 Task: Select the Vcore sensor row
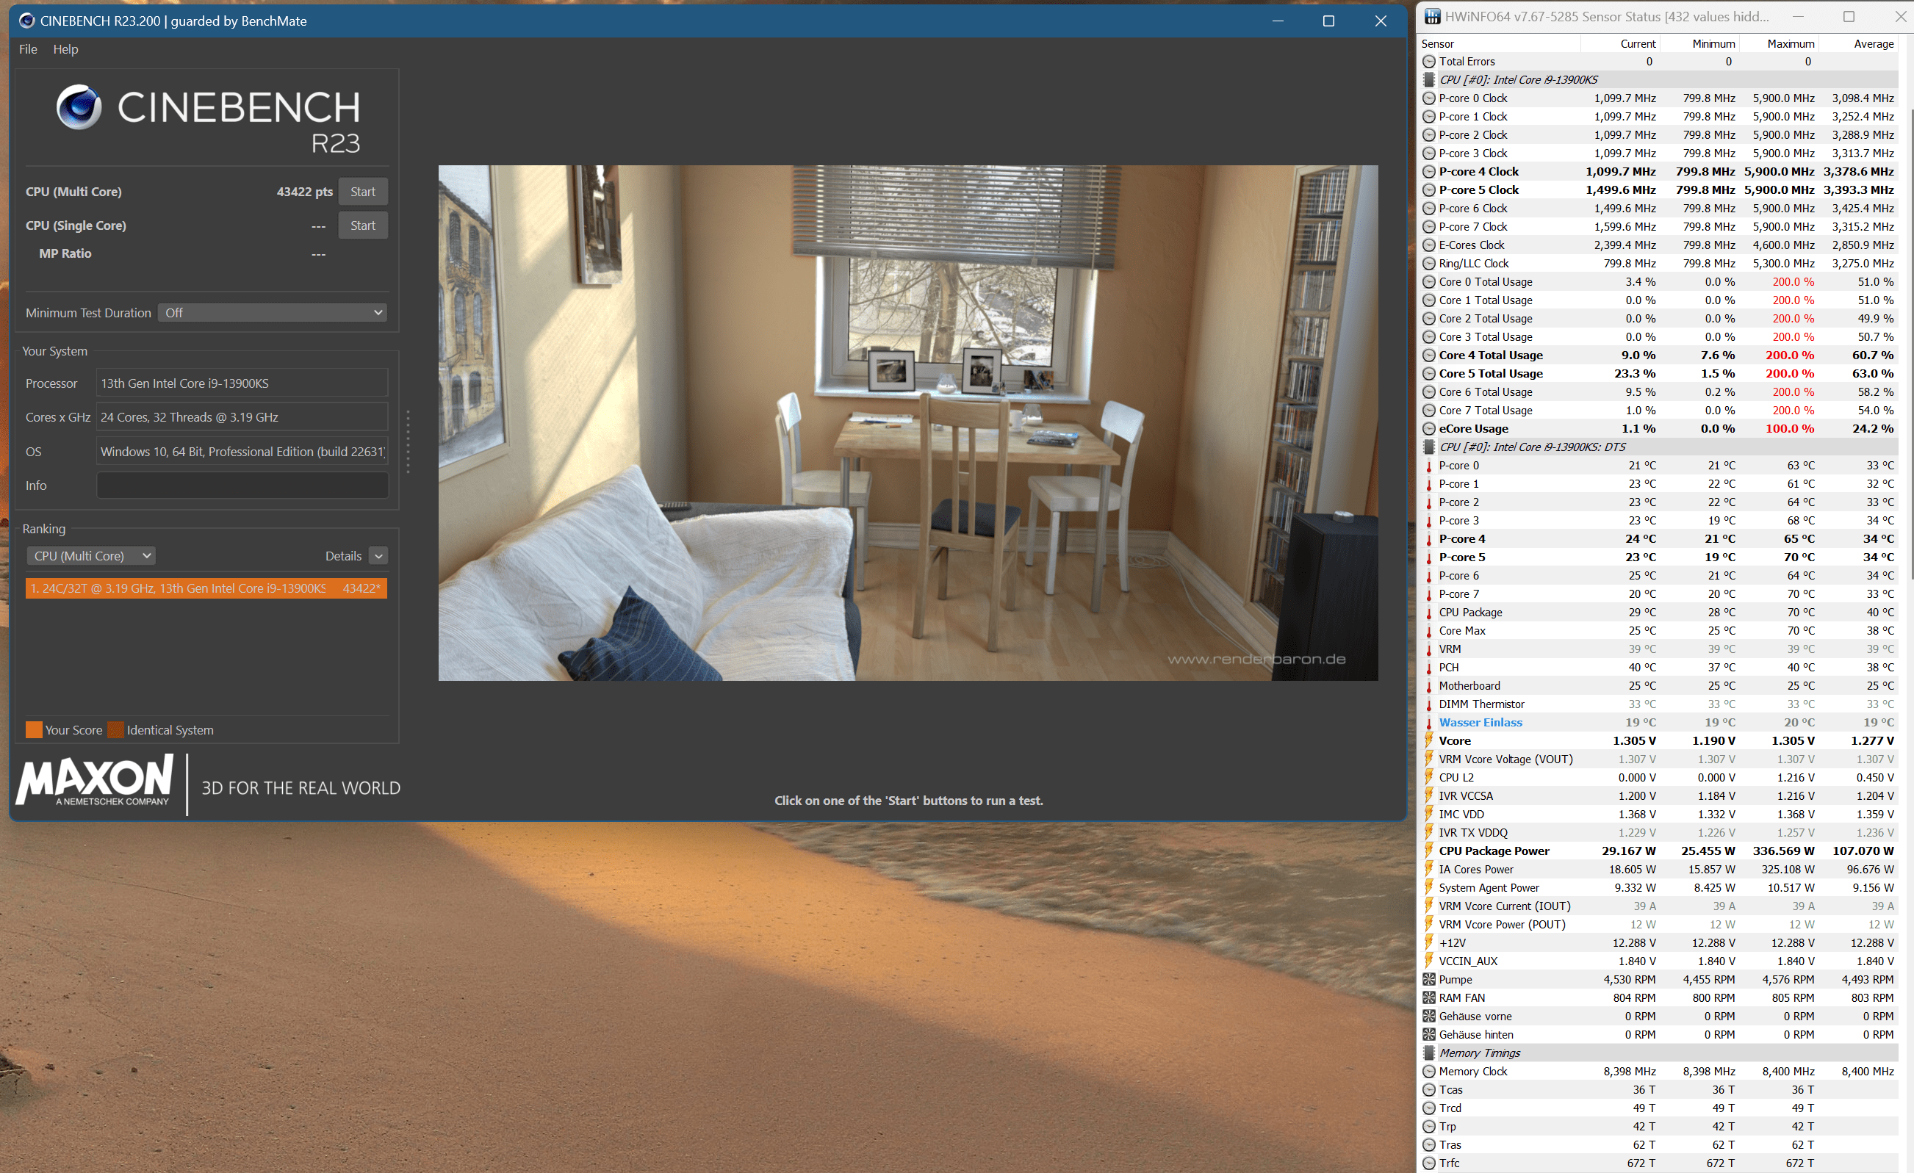1658,740
